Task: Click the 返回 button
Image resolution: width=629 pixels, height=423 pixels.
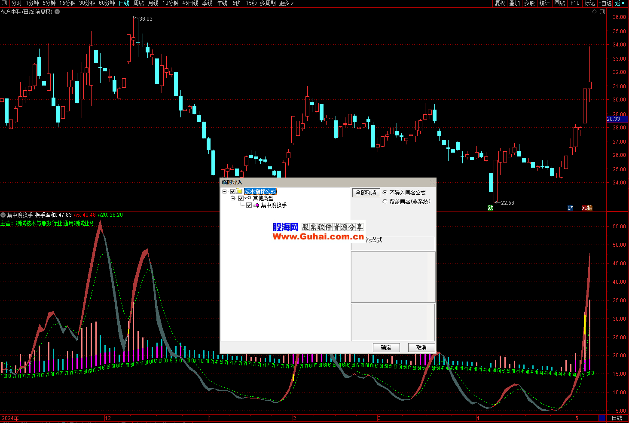Action: pyautogui.click(x=620, y=3)
